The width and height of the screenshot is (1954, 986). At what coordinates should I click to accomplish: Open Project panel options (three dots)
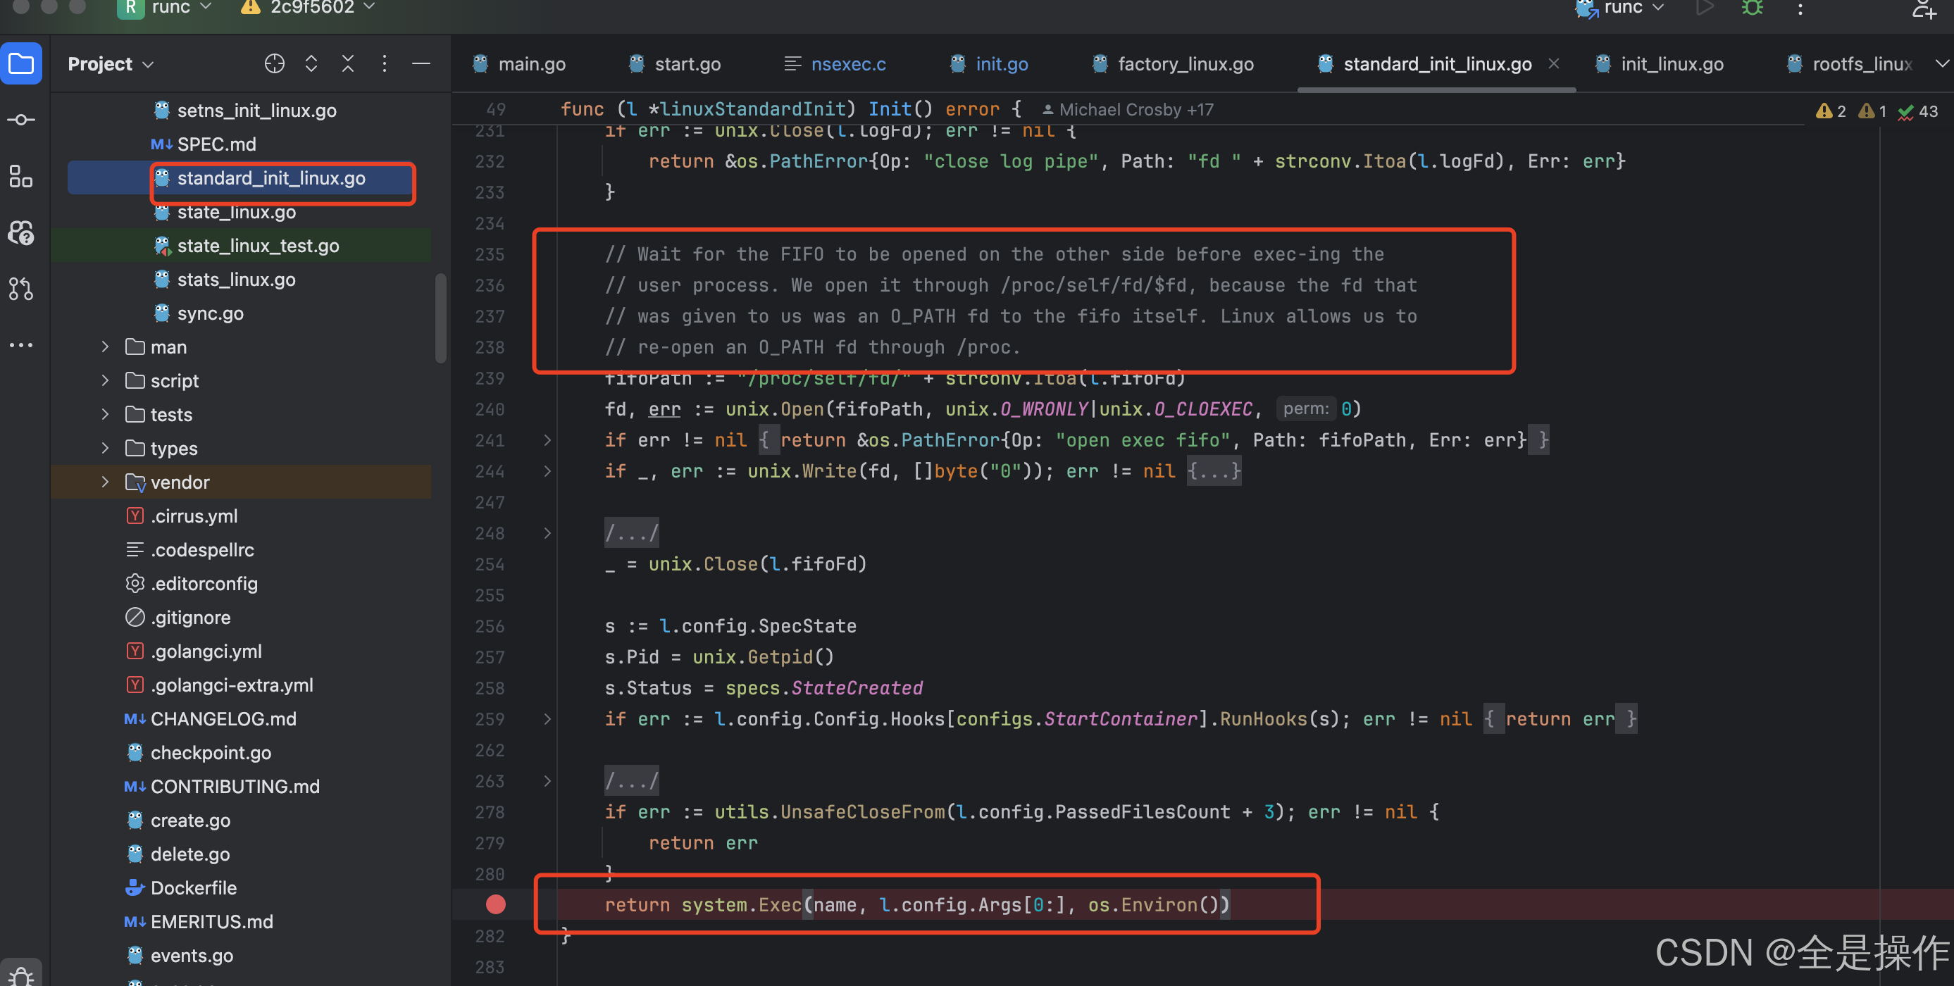[x=385, y=63]
